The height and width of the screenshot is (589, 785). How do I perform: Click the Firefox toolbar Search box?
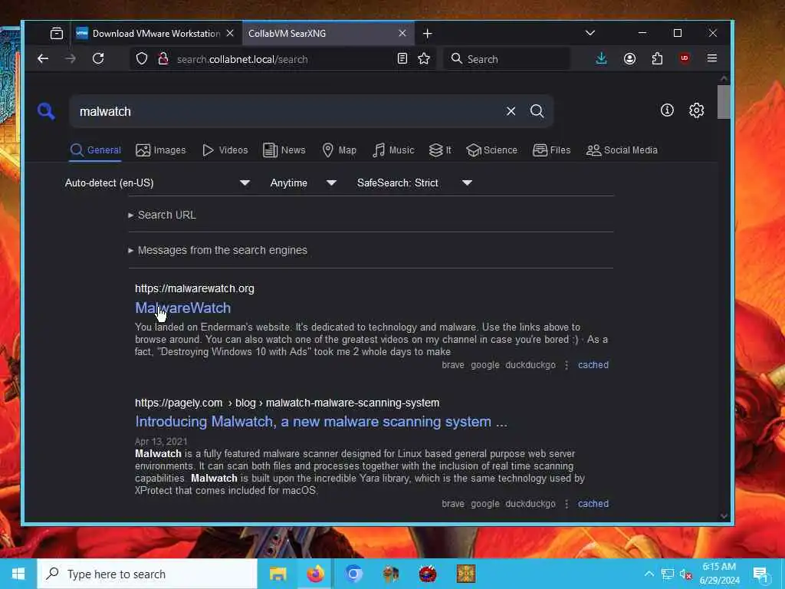pos(506,59)
